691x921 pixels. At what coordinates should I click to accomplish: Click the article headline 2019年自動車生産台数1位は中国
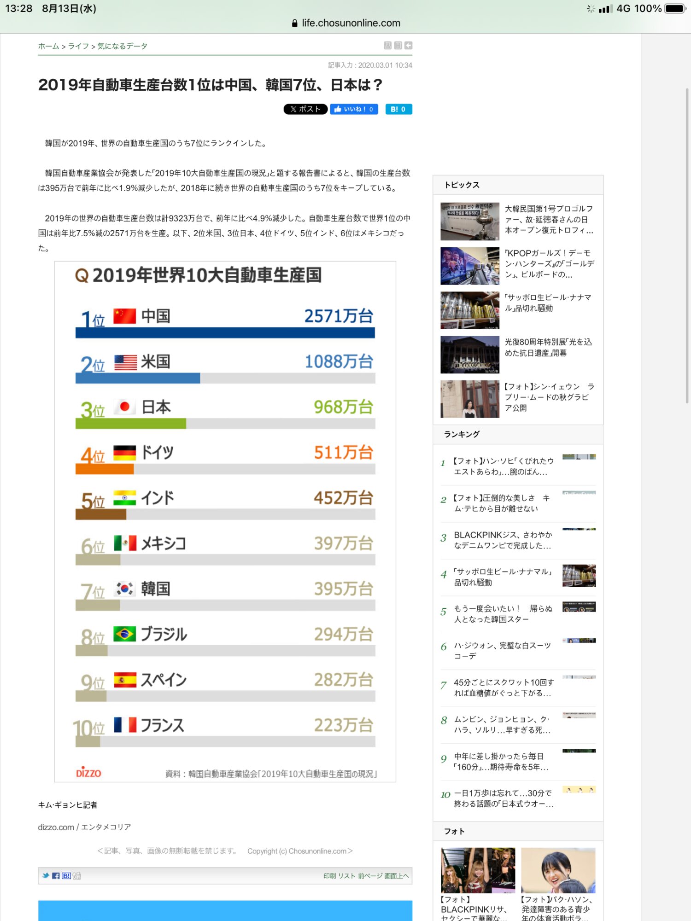[x=211, y=85]
